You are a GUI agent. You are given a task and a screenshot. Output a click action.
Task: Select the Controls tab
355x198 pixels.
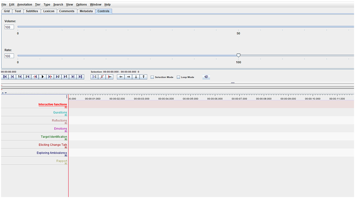pos(103,11)
